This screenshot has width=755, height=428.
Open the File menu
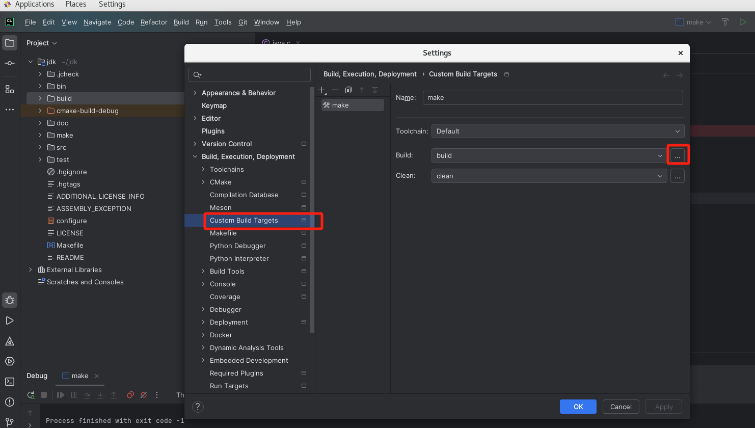pyautogui.click(x=31, y=22)
